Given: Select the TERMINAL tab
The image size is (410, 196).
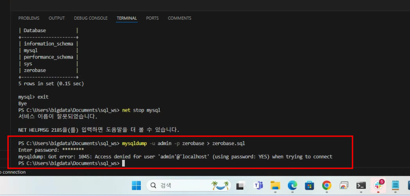Looking at the screenshot, I should coord(127,18).
